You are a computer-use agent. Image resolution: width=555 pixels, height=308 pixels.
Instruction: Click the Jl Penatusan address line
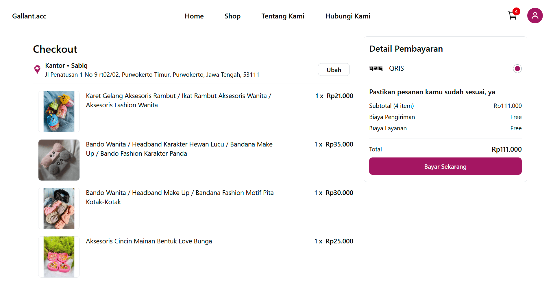pyautogui.click(x=152, y=75)
